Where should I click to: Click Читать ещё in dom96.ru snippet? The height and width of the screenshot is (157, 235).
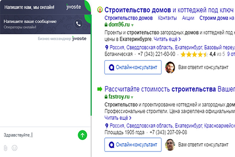point(167,39)
